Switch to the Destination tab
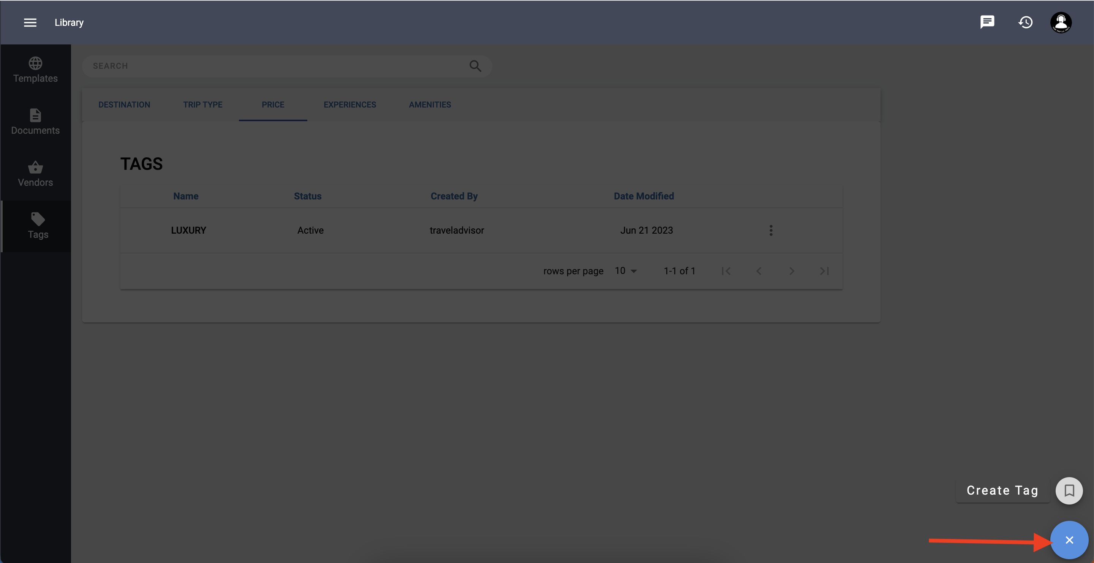The height and width of the screenshot is (563, 1094). 124,105
